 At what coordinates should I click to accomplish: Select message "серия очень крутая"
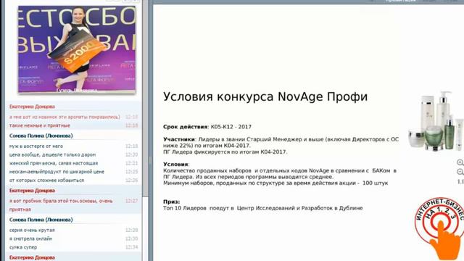click(x=32, y=231)
